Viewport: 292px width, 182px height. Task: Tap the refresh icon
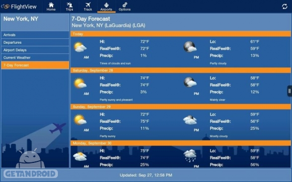point(284,7)
